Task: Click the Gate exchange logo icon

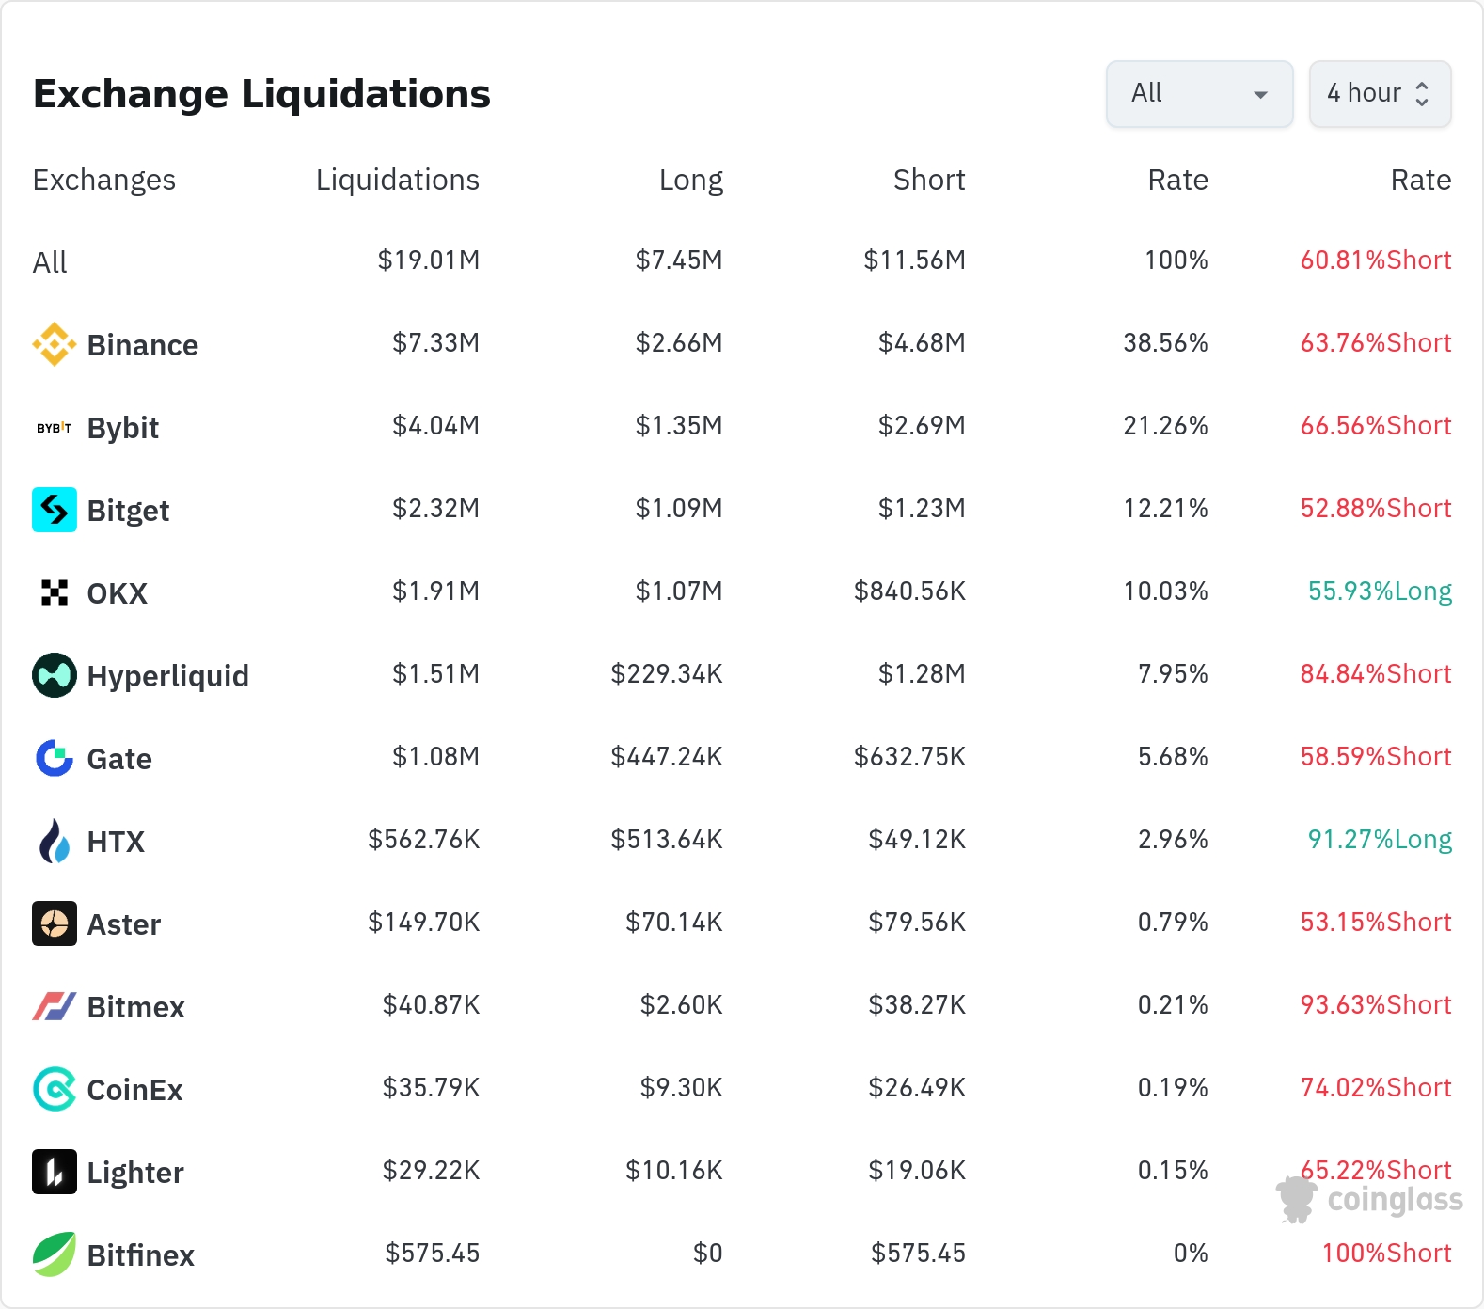Action: pyautogui.click(x=55, y=758)
